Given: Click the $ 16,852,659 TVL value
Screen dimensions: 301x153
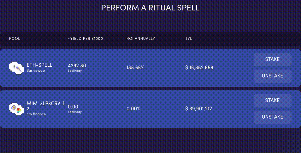Looking at the screenshot, I should coord(199,68).
